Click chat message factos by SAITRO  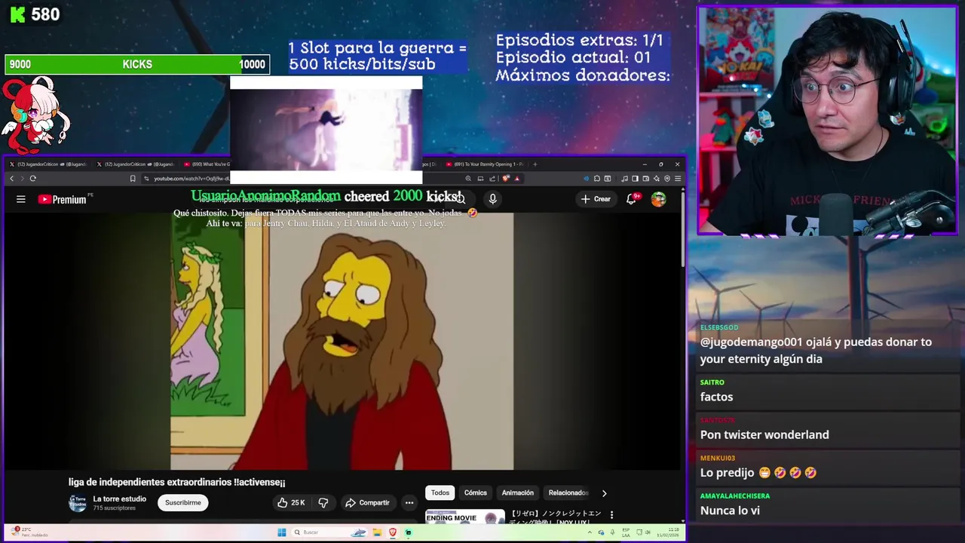click(716, 397)
